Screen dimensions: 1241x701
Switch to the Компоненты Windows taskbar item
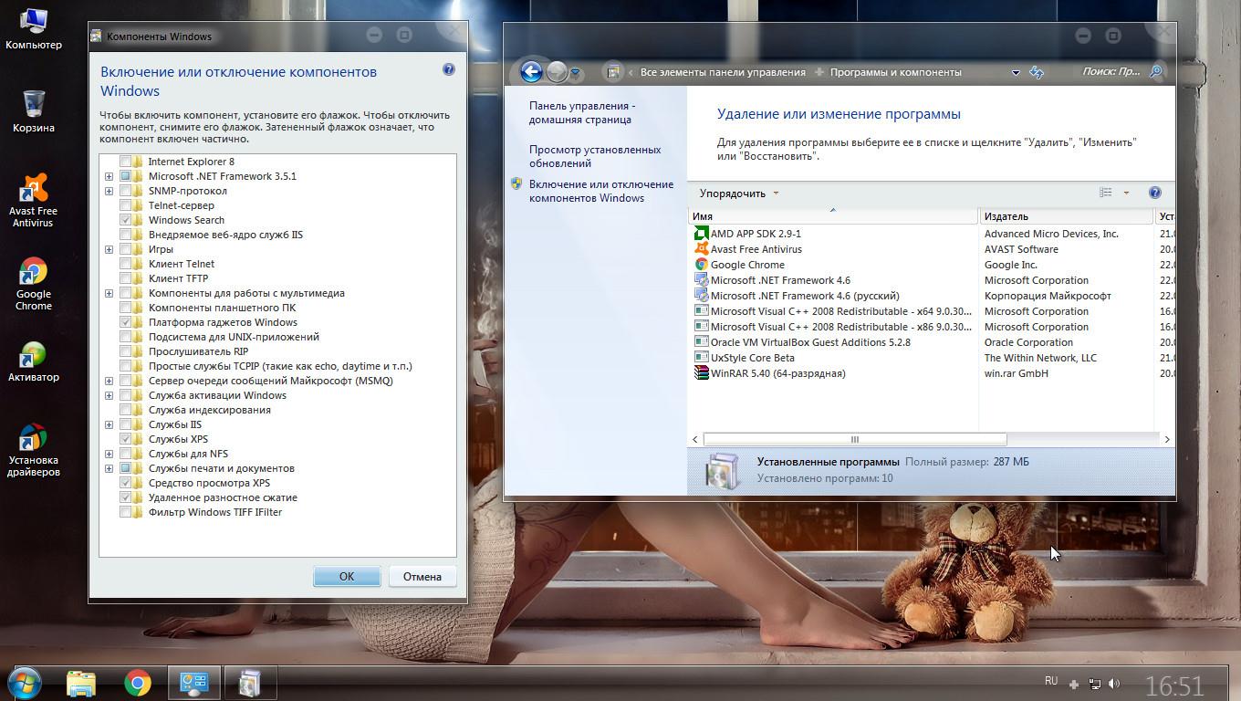[x=250, y=683]
